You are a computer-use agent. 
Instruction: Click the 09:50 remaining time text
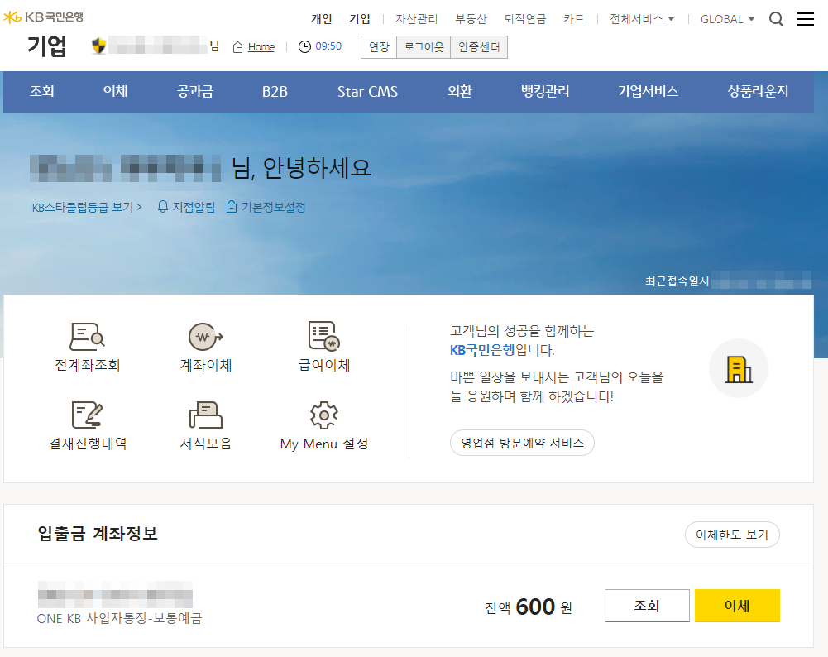pyautogui.click(x=328, y=46)
